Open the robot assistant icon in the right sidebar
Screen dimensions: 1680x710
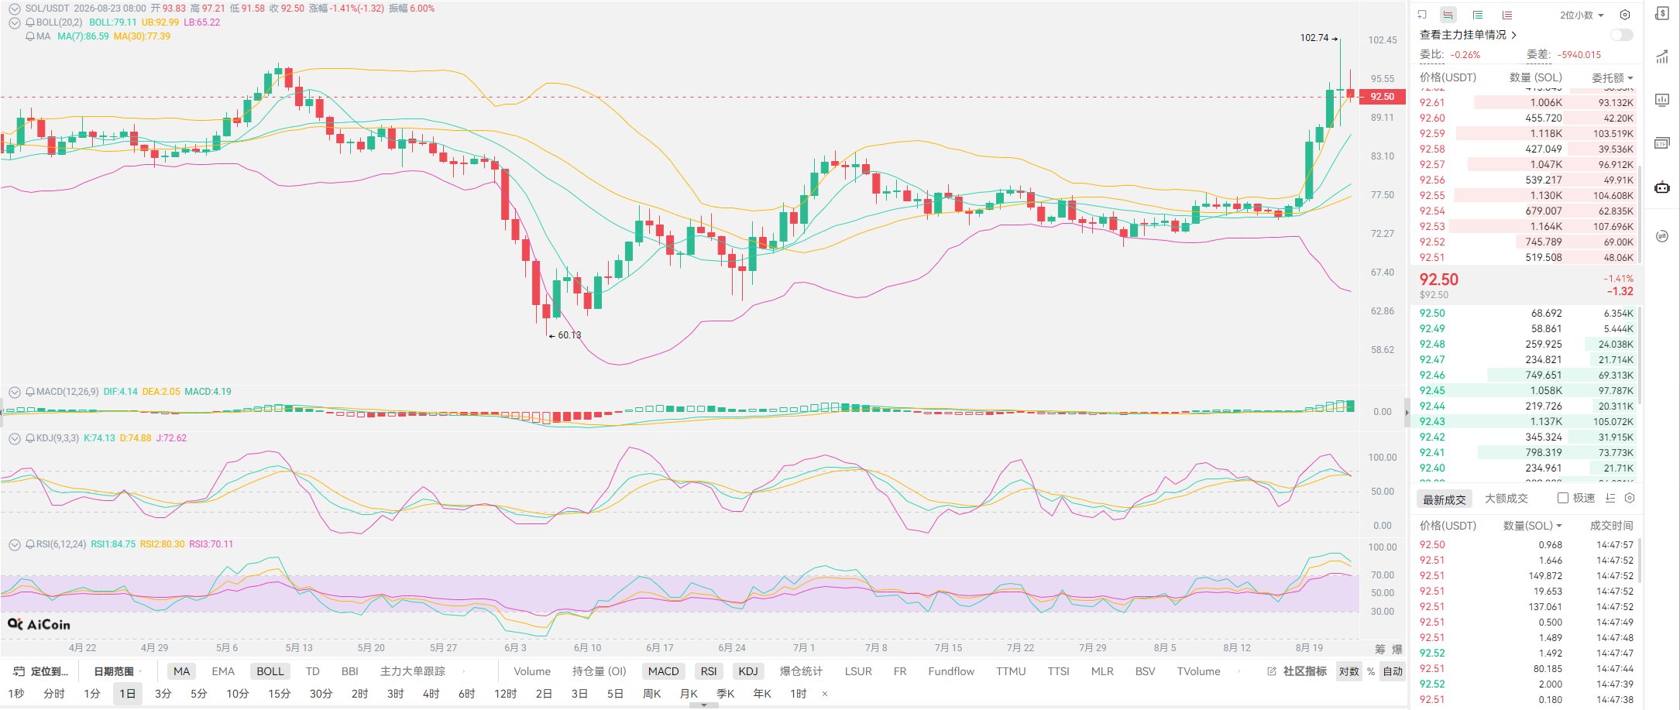click(1662, 187)
